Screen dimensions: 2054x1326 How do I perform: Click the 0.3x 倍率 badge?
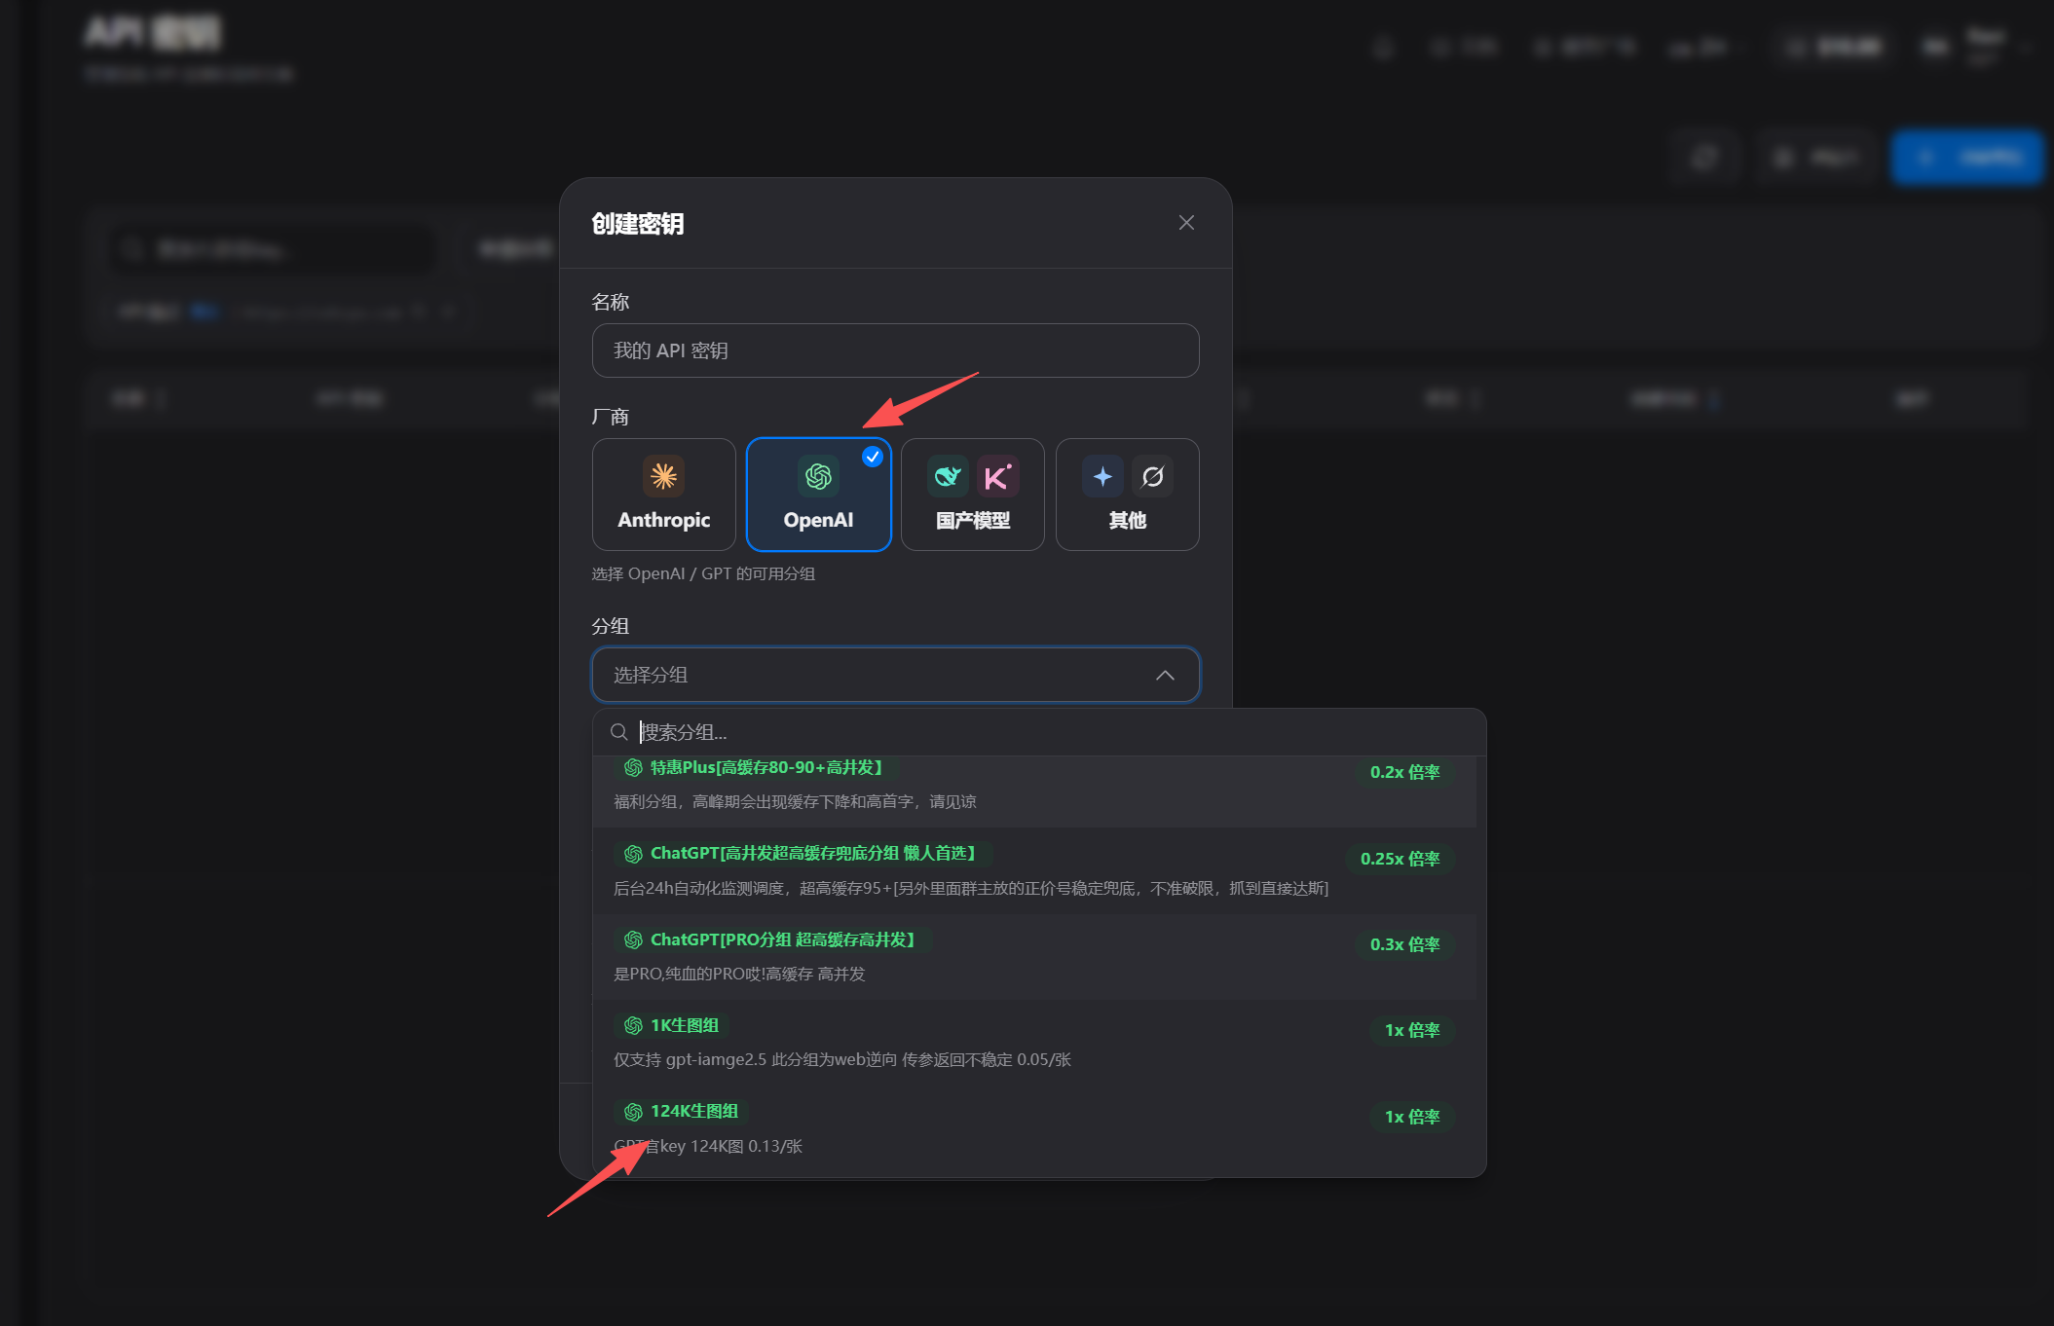tap(1404, 944)
